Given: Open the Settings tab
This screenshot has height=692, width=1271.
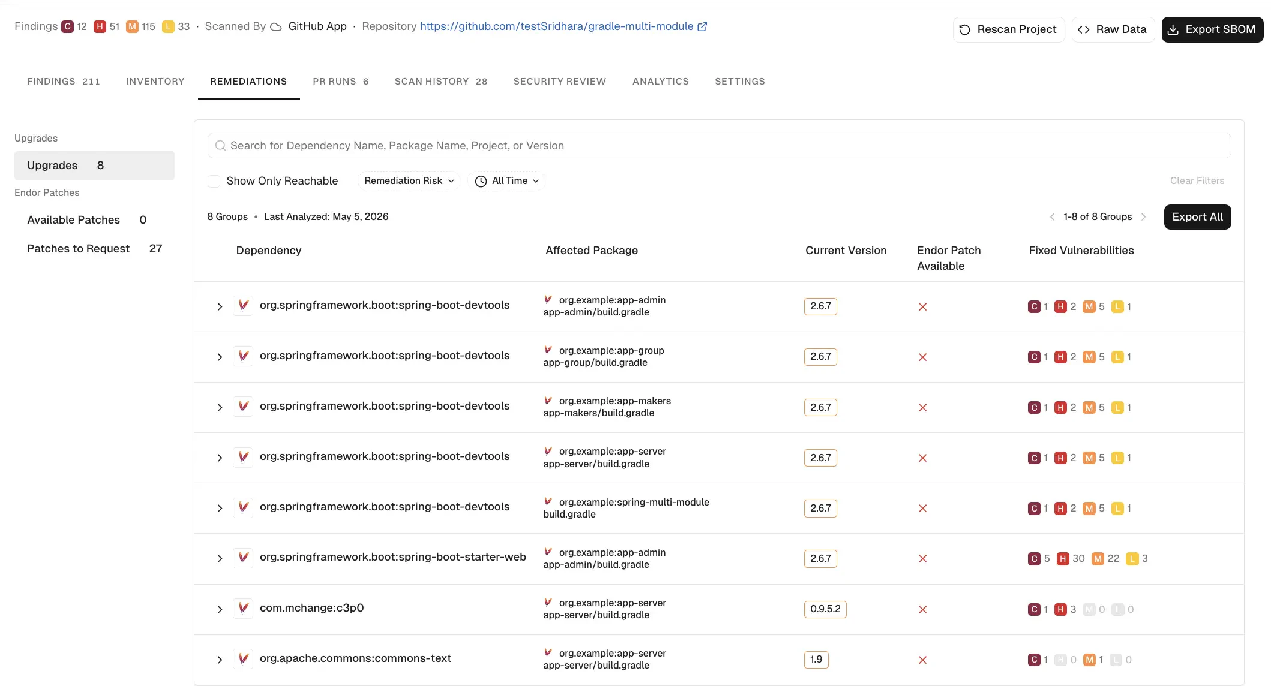Looking at the screenshot, I should pos(740,82).
